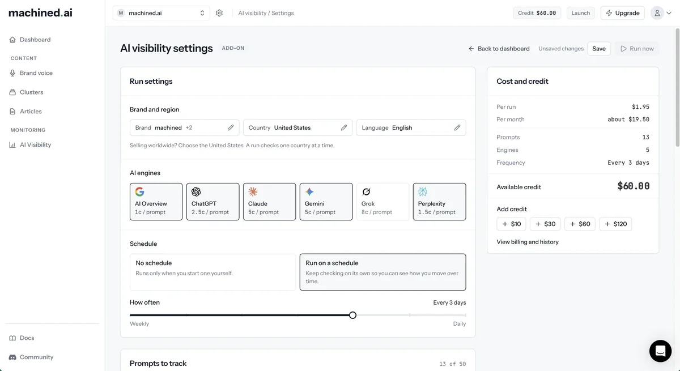Click the How often slider handle

coord(352,315)
